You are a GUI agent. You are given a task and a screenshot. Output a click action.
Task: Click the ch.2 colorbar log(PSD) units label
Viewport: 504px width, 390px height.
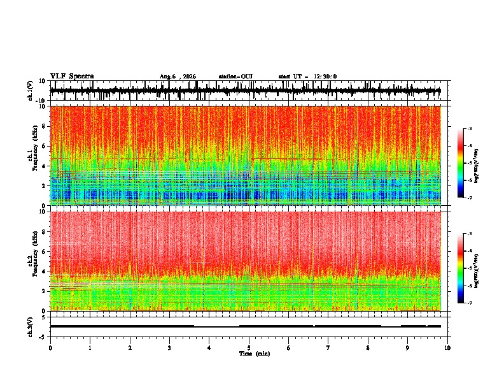pos(477,271)
